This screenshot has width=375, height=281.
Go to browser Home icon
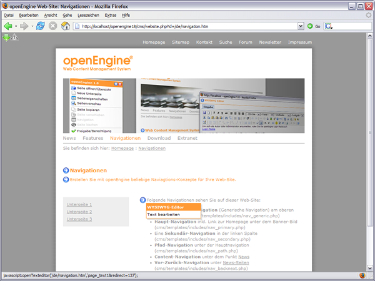[66, 26]
